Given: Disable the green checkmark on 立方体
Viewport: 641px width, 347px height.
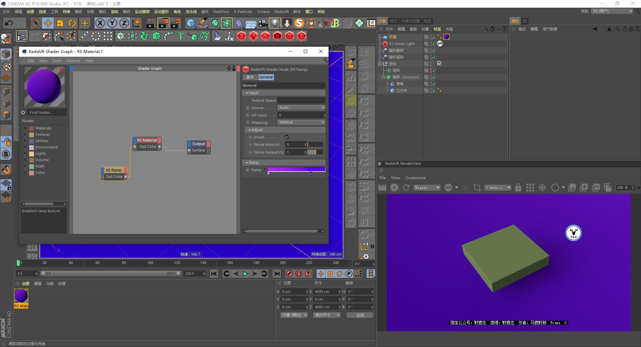Looking at the screenshot, I should 434,91.
